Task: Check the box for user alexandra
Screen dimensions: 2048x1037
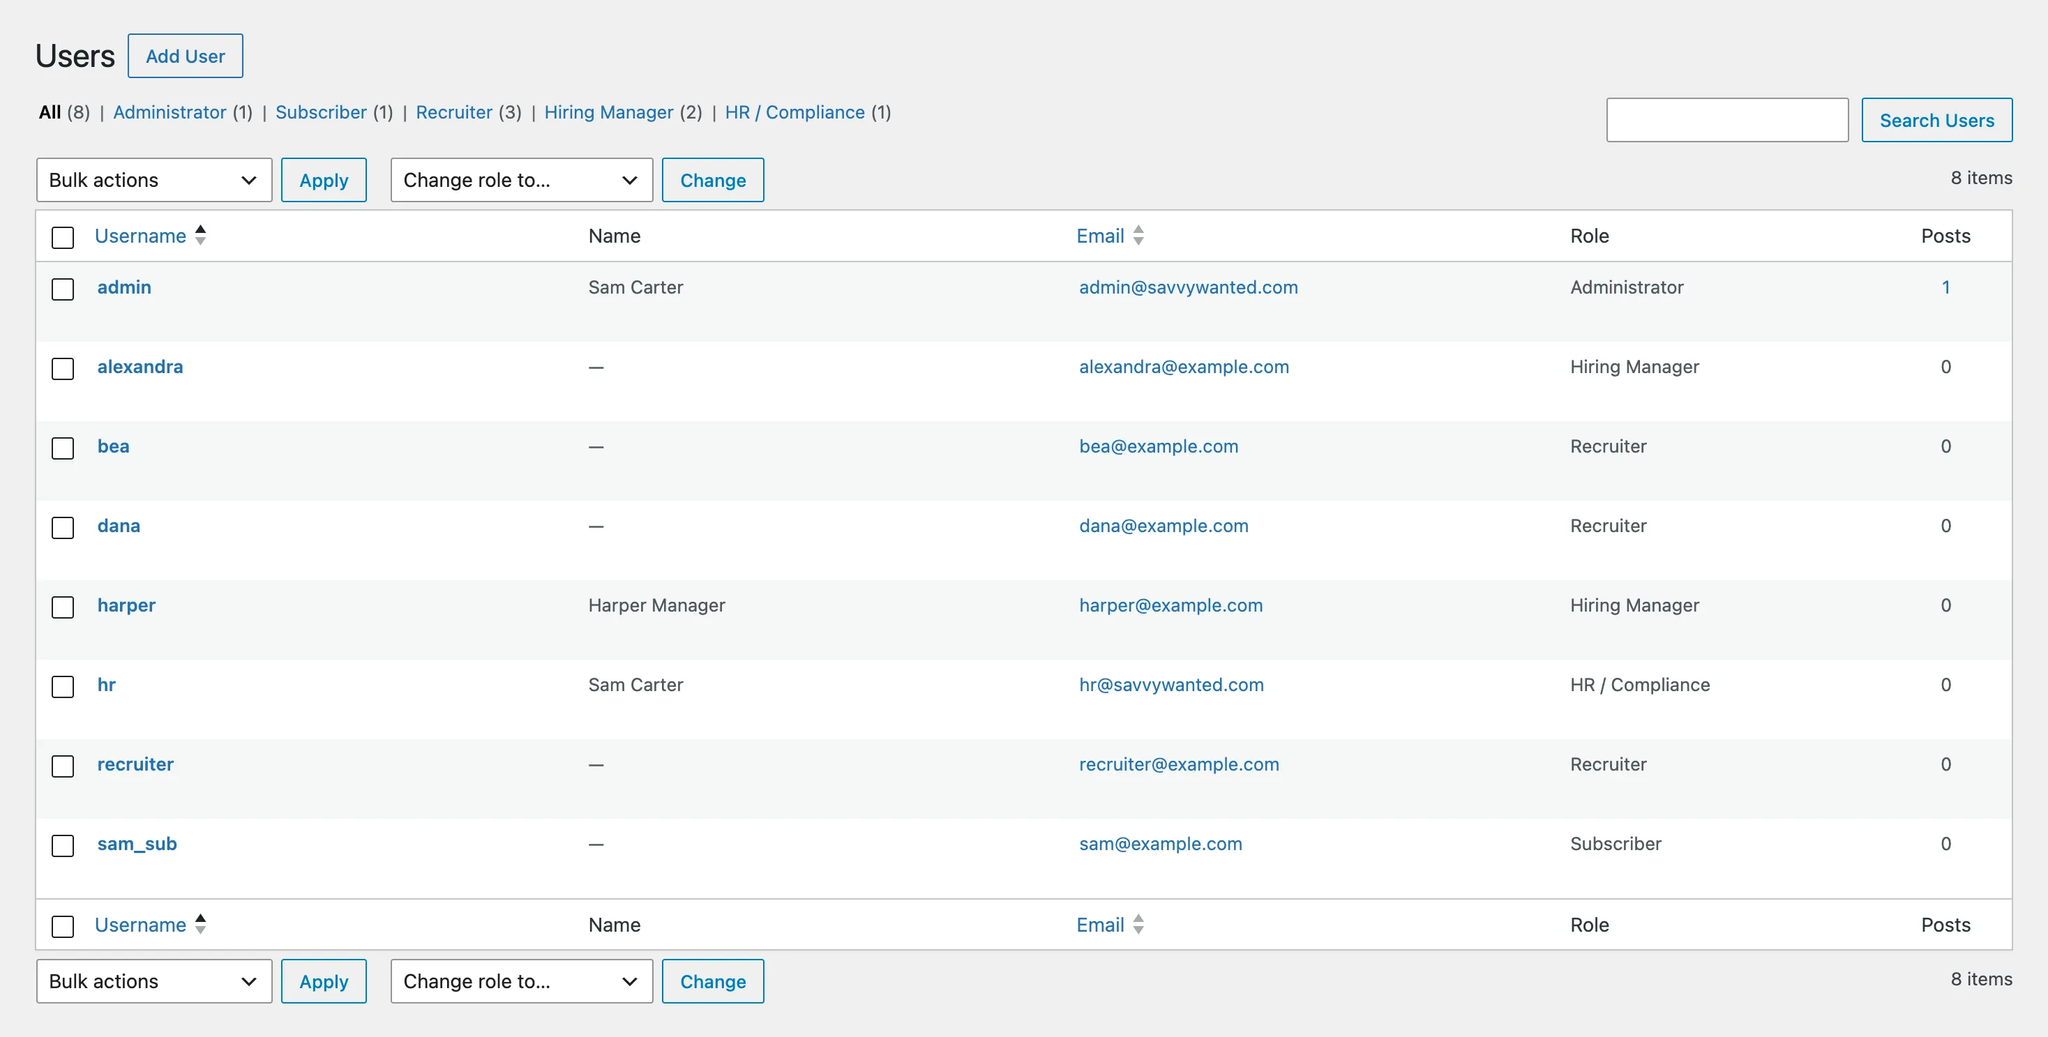Action: (x=63, y=369)
